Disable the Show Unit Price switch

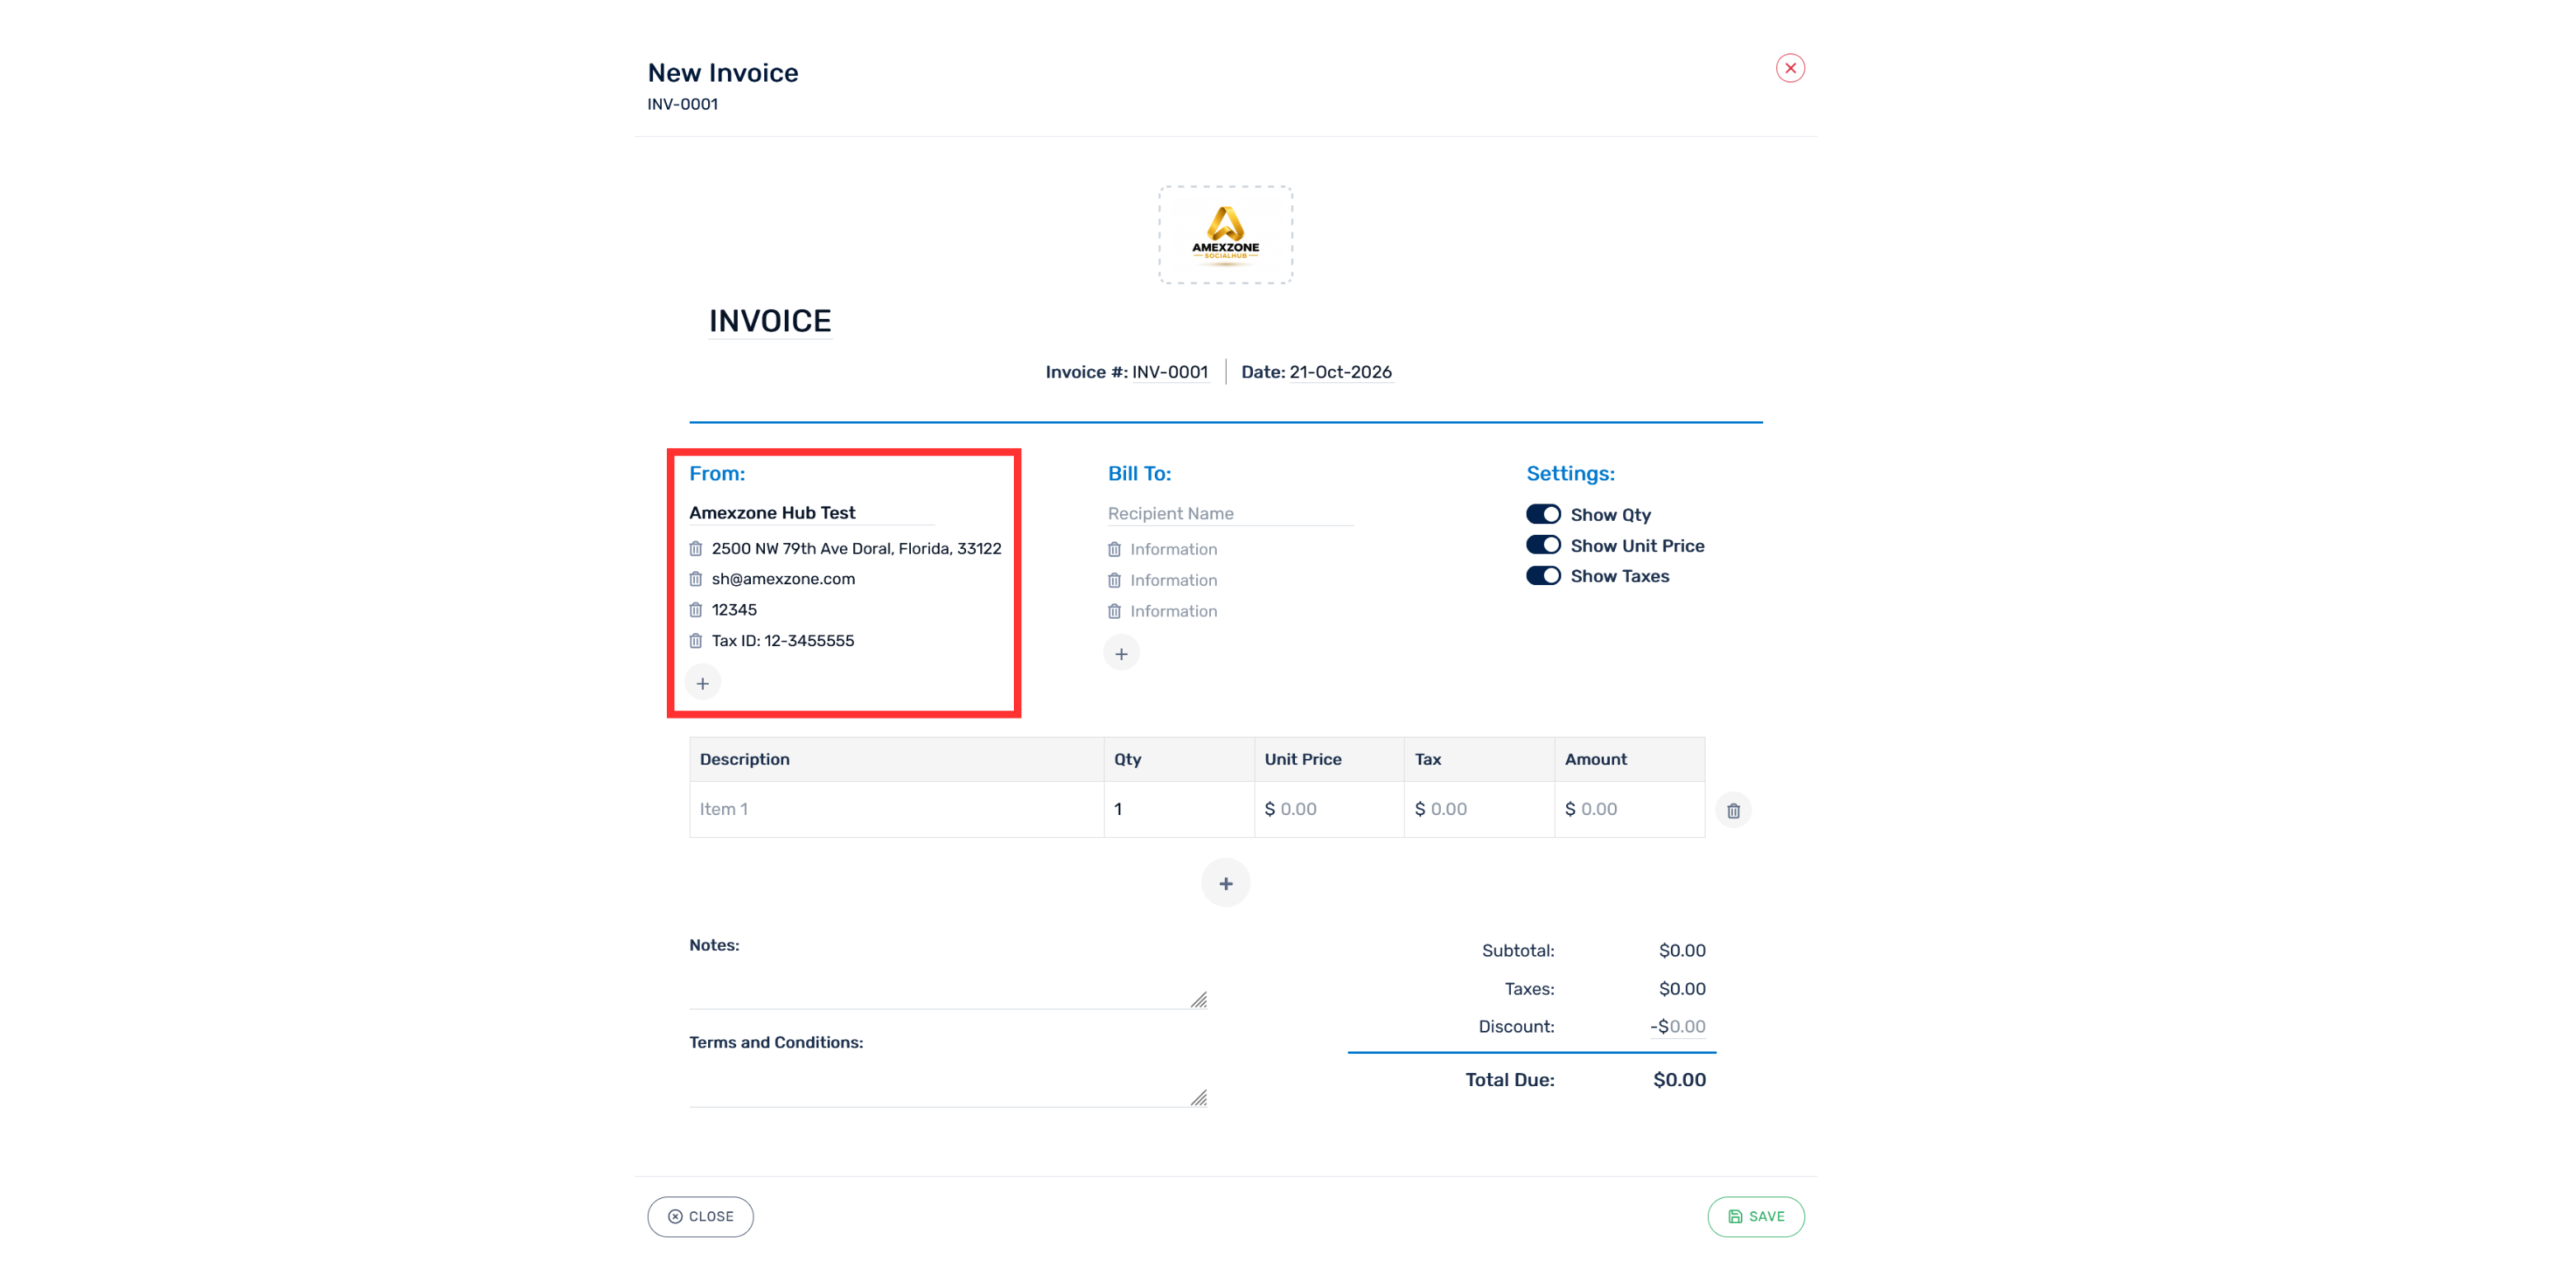[1543, 545]
